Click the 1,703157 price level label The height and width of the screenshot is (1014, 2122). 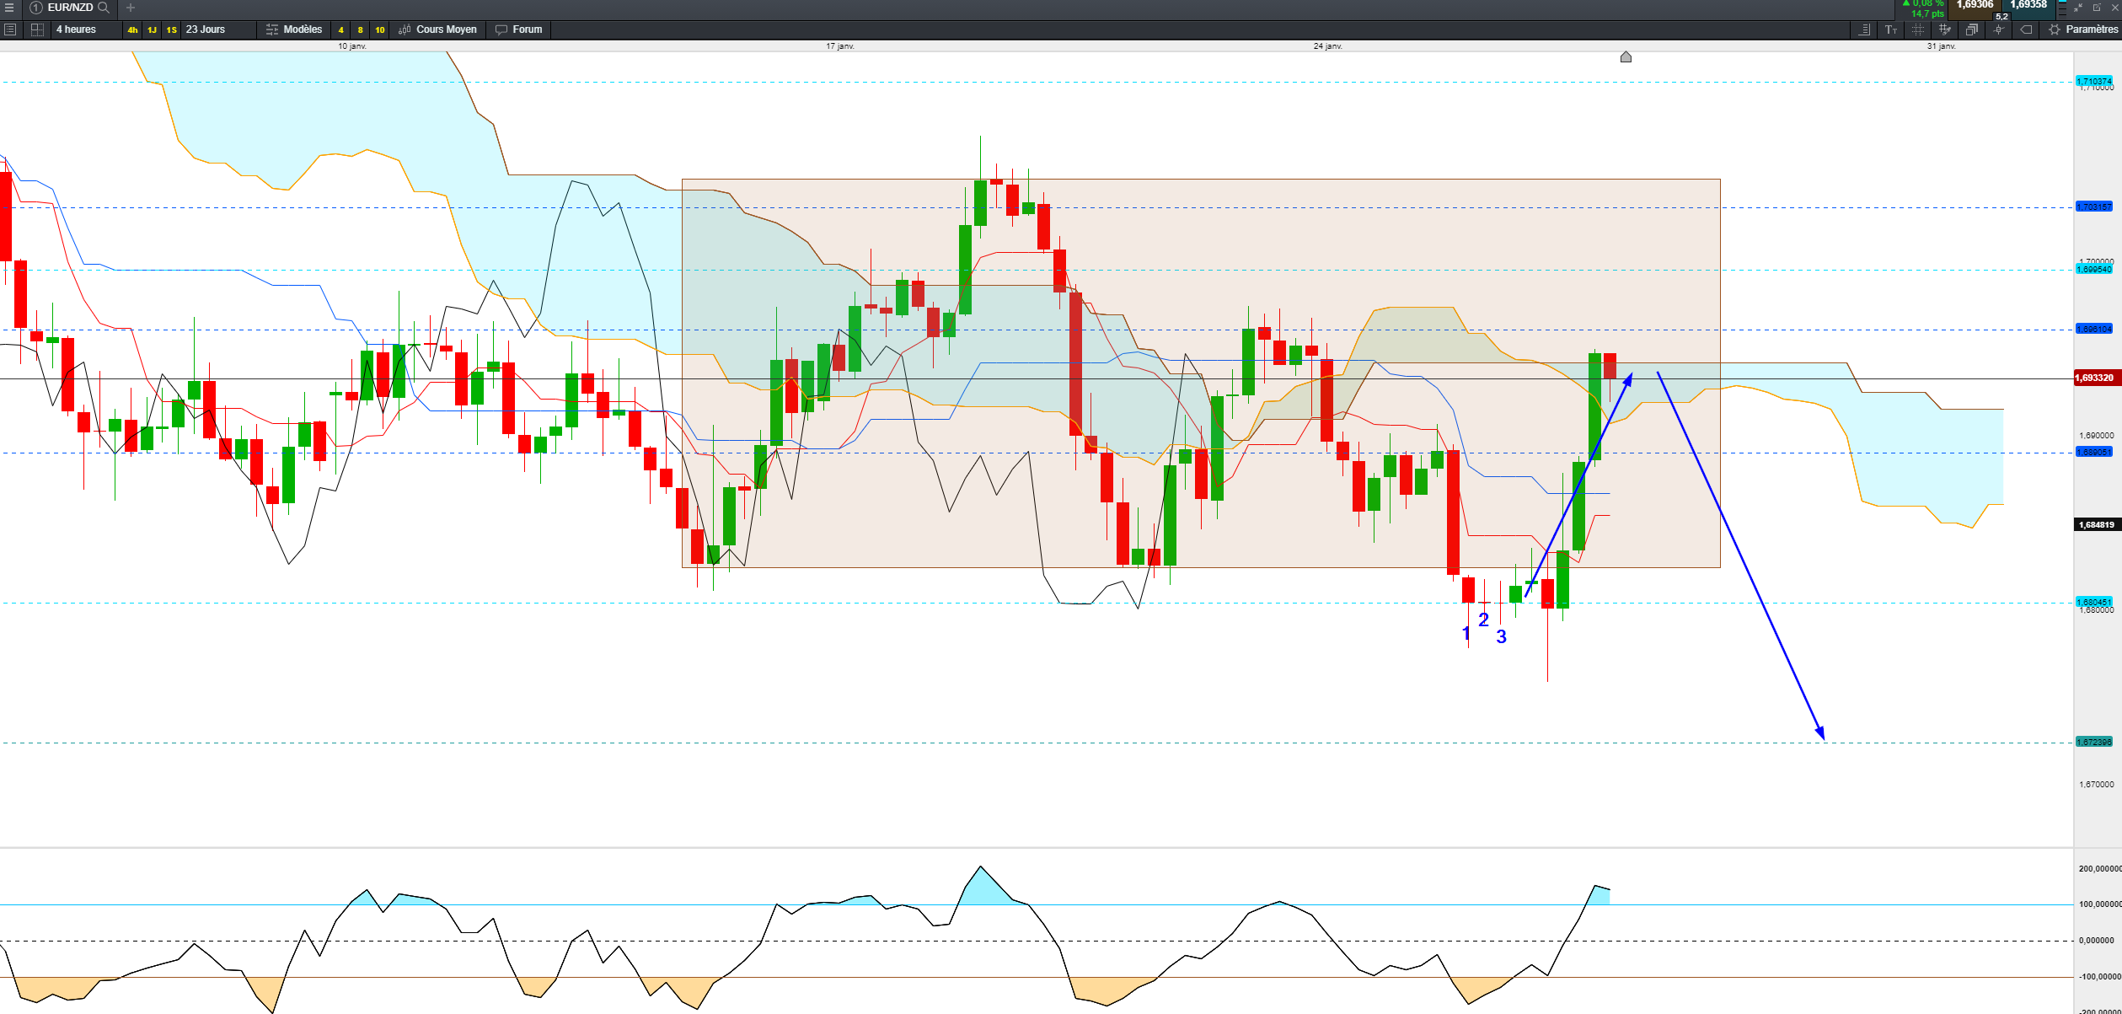point(2094,207)
